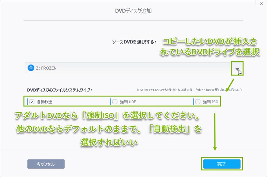Click the green コピーしたいDVD annotation text
This screenshot has height=177, width=267.
pos(210,47)
